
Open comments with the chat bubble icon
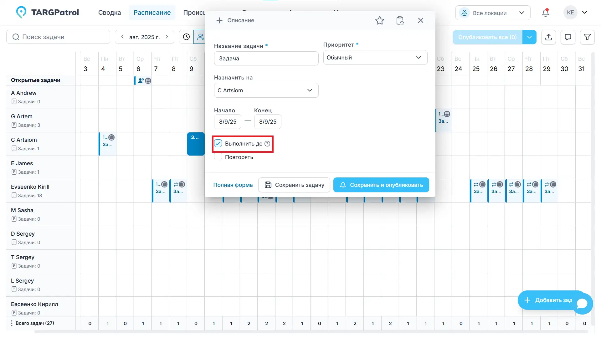click(x=568, y=37)
